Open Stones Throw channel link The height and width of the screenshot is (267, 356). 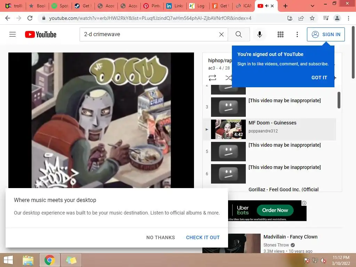276,245
